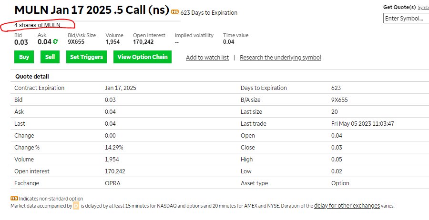Click the NS legend icon at bottom
The width and height of the screenshot is (429, 220).
pos(14,199)
